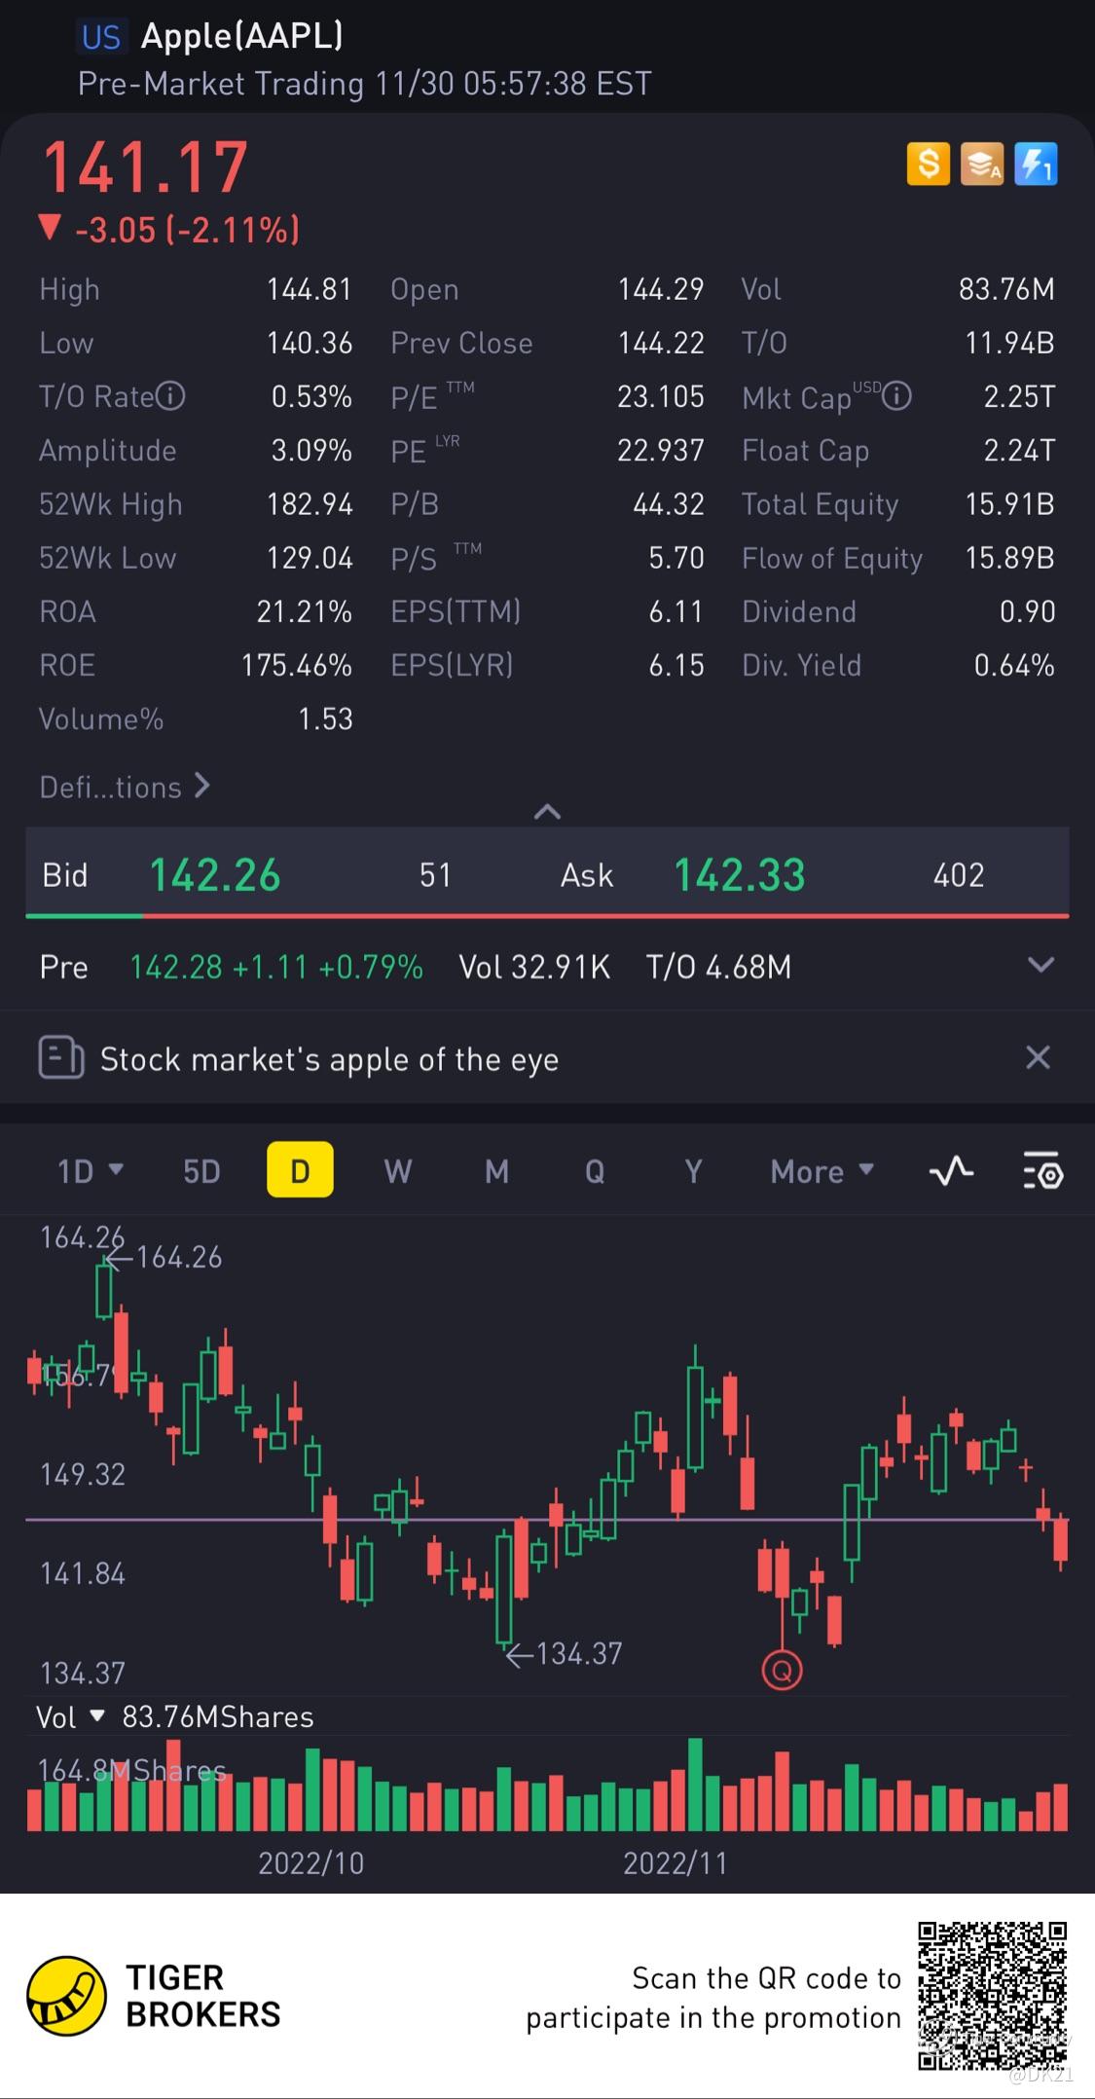Switch to the 5D chart tab
1095x2099 pixels.
(201, 1170)
